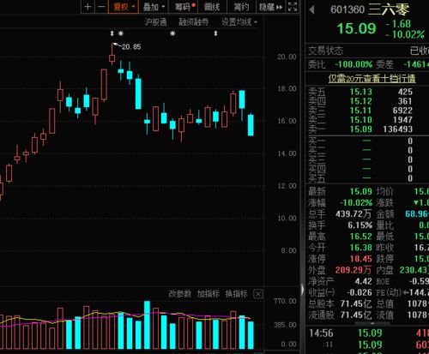Open the 复权 dropdown
The height and width of the screenshot is (354, 429).
(x=124, y=7)
